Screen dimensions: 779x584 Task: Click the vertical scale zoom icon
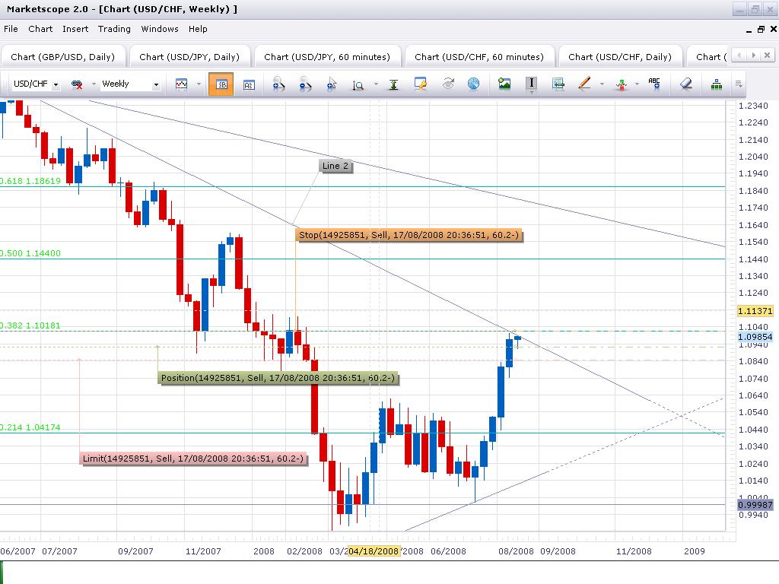pos(358,85)
